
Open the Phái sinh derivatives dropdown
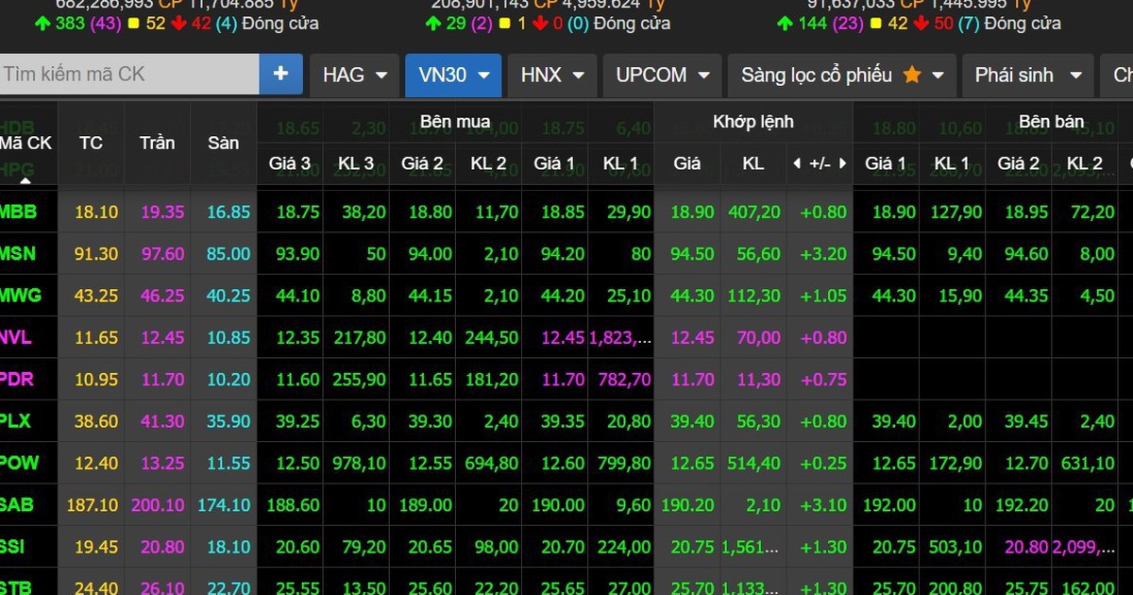1027,75
